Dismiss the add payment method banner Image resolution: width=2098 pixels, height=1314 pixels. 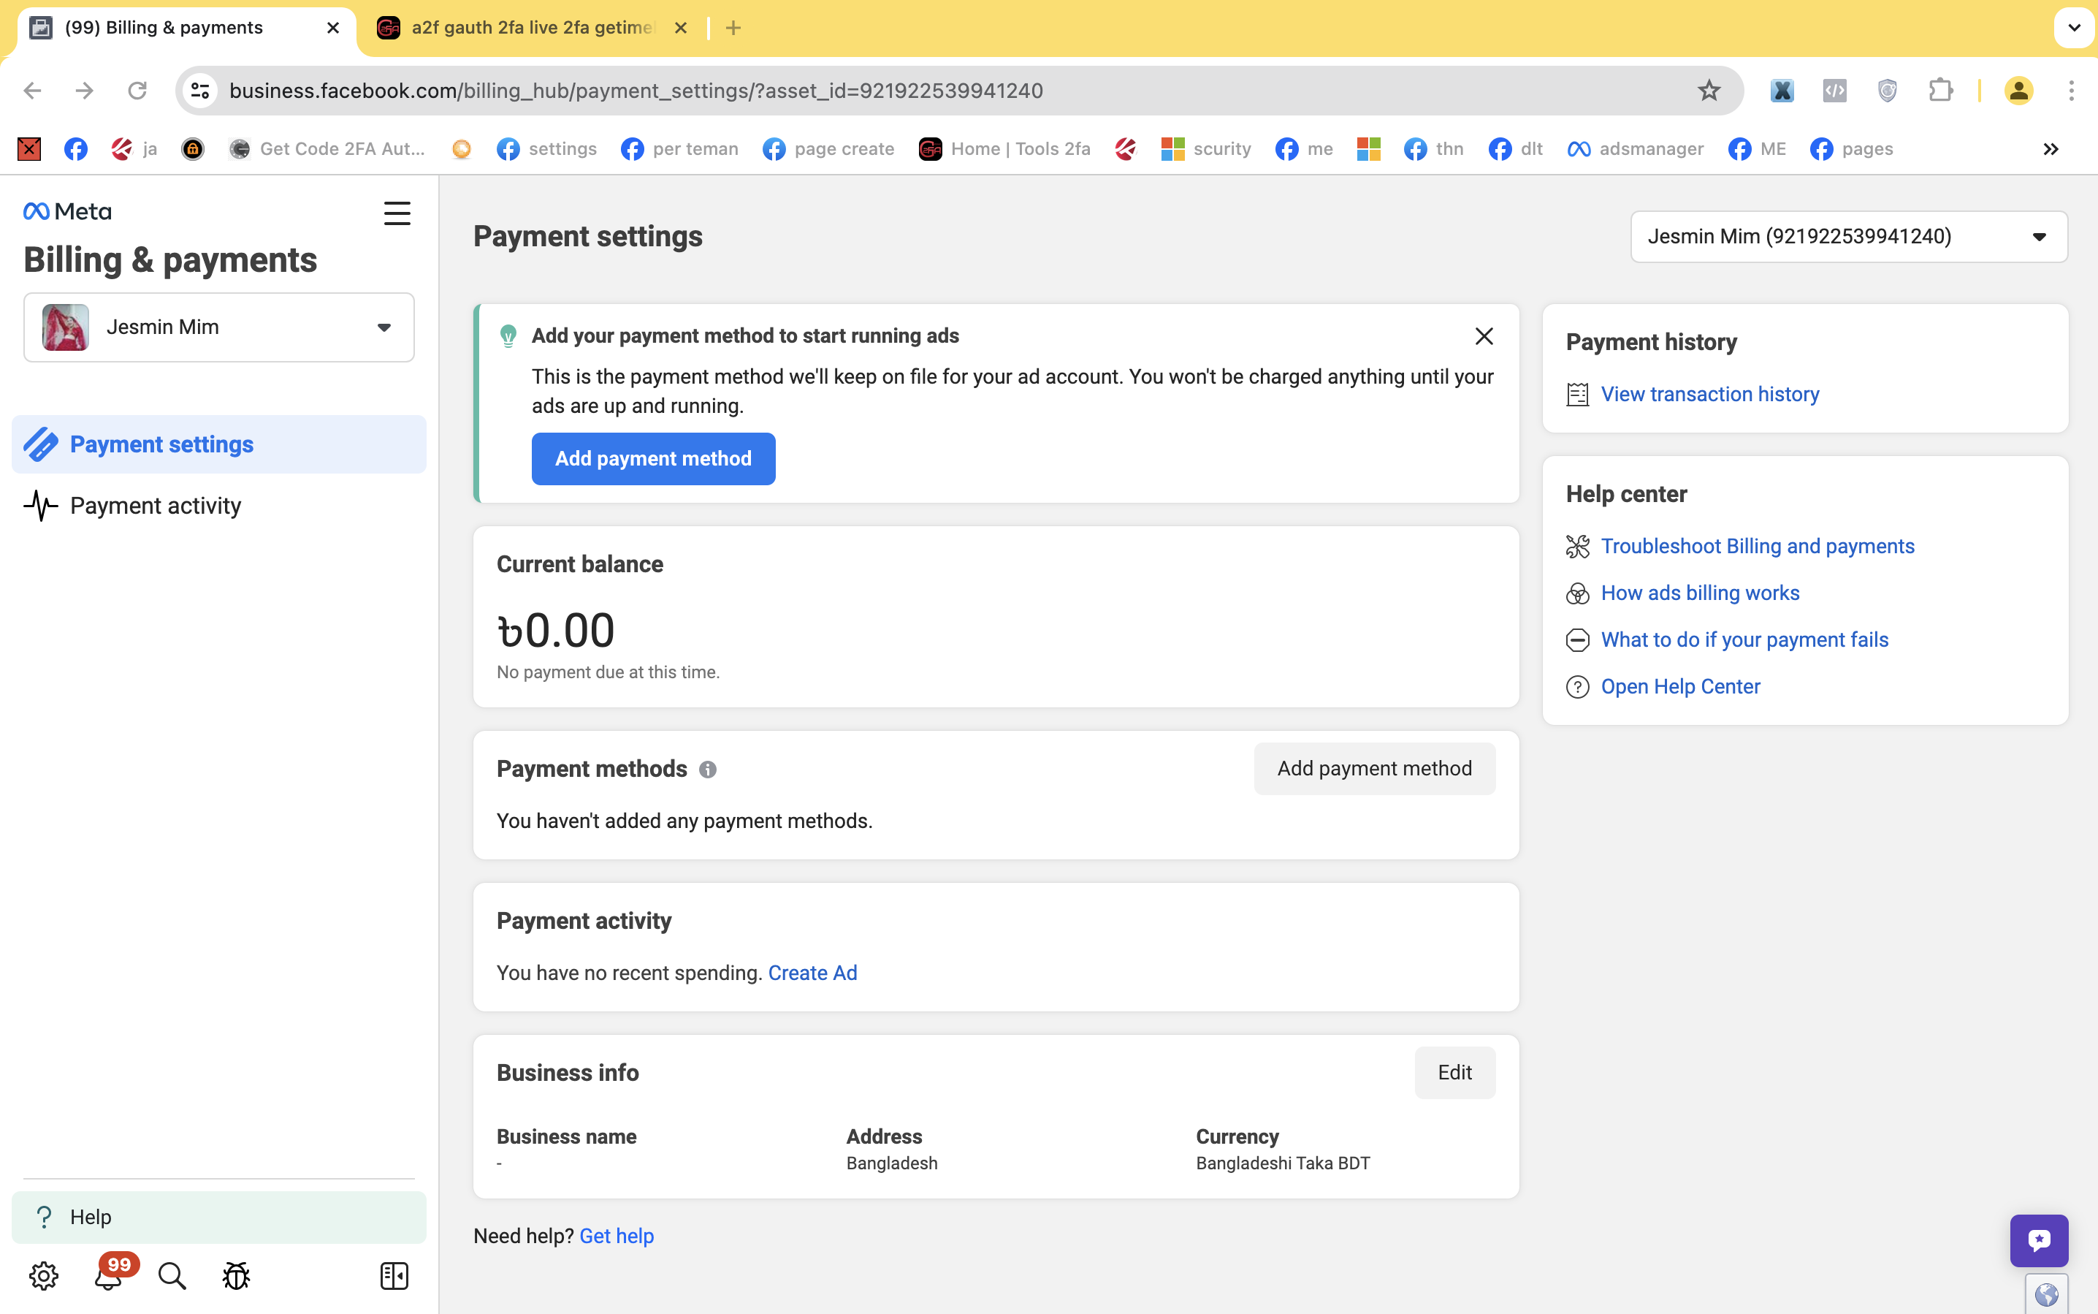[1484, 336]
